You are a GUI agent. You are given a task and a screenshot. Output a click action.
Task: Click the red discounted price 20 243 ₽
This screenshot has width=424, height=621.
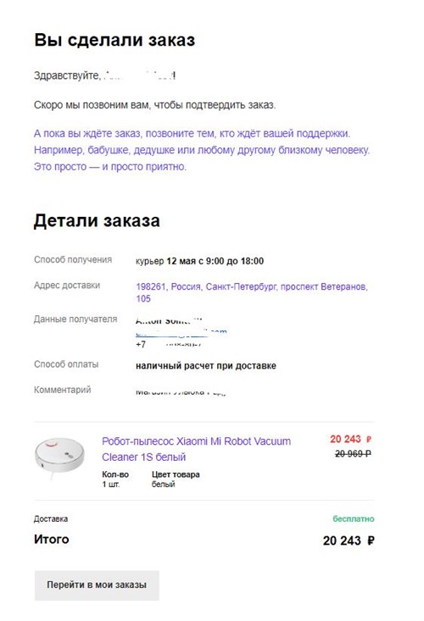click(350, 439)
